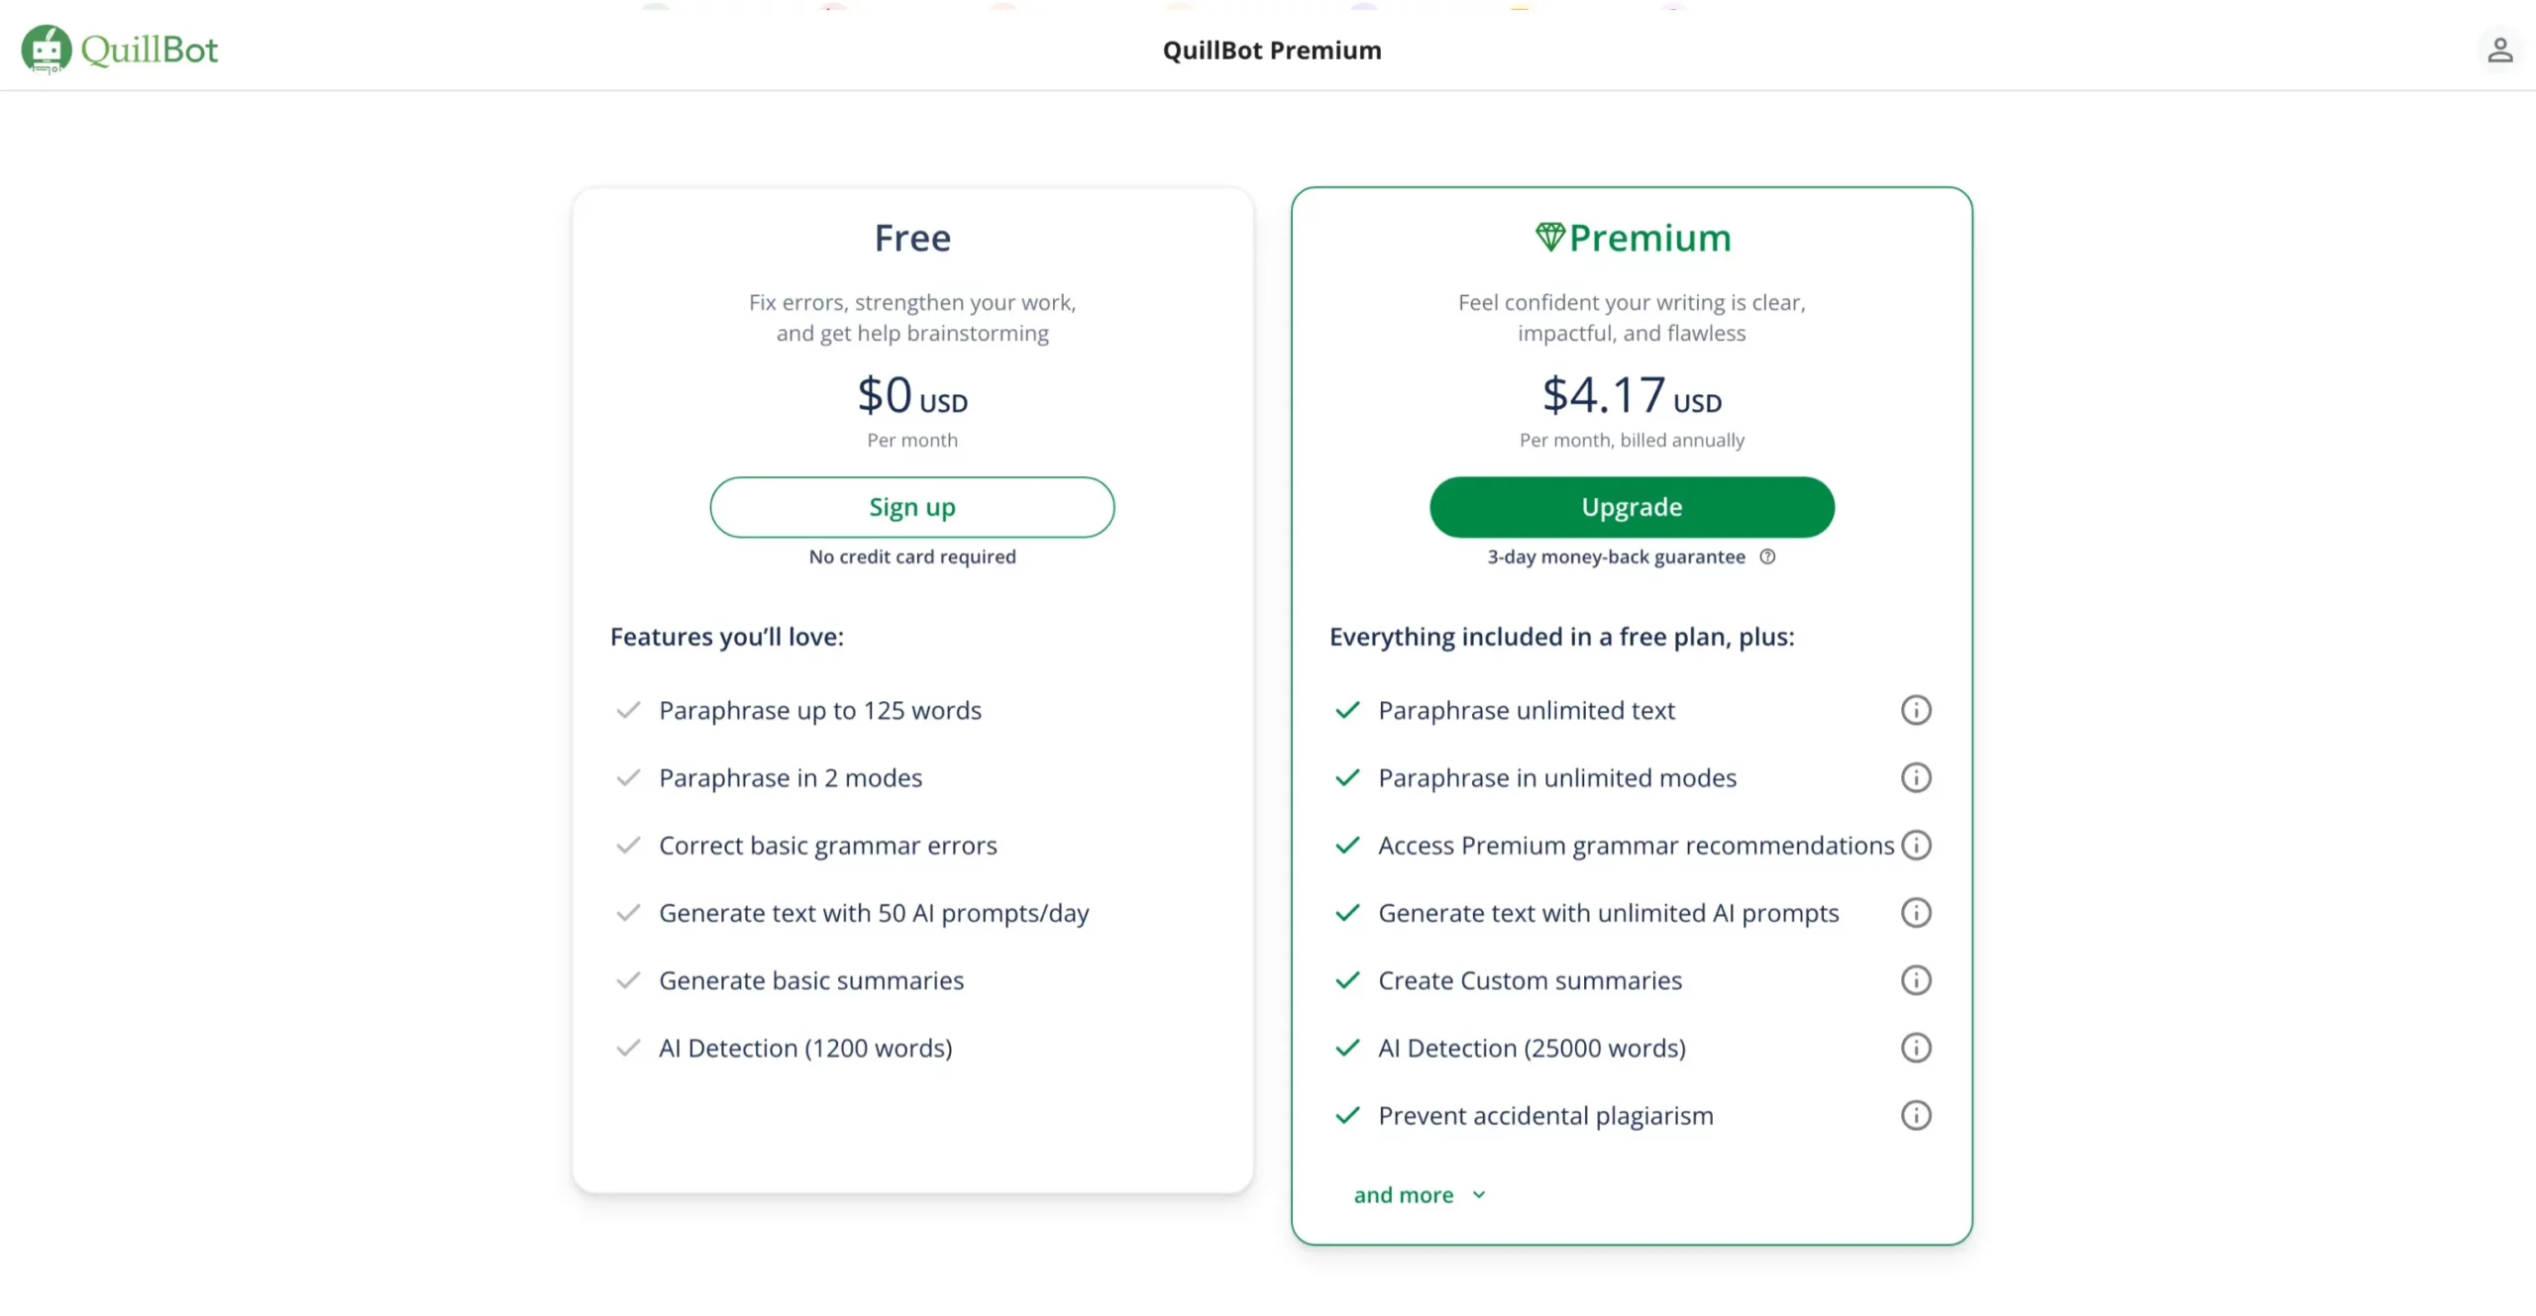The width and height of the screenshot is (2536, 1316).
Task: Click info icon beside Paraphrase unlimited text
Action: [x=1915, y=710]
